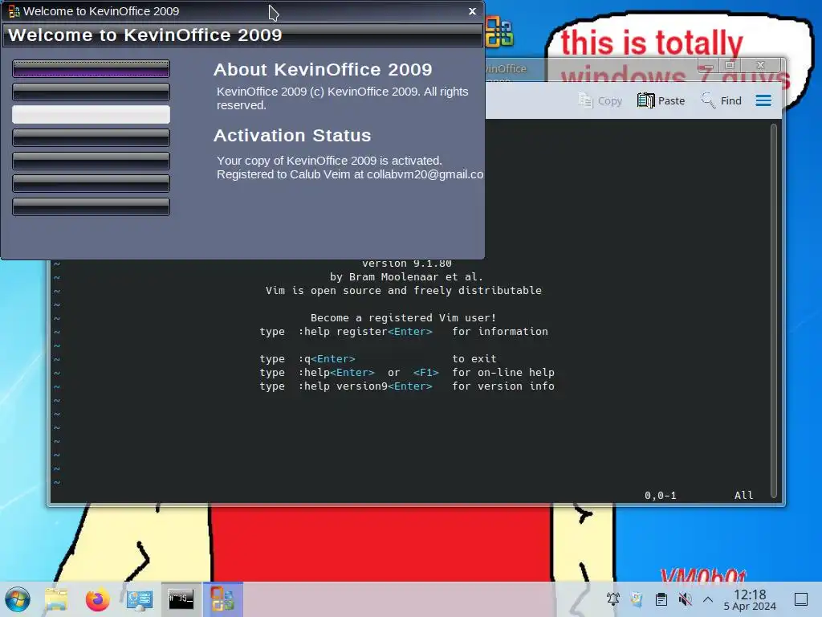This screenshot has width=822, height=617.
Task: Click the '<F1>' key hint in Vim
Action: 425,373
